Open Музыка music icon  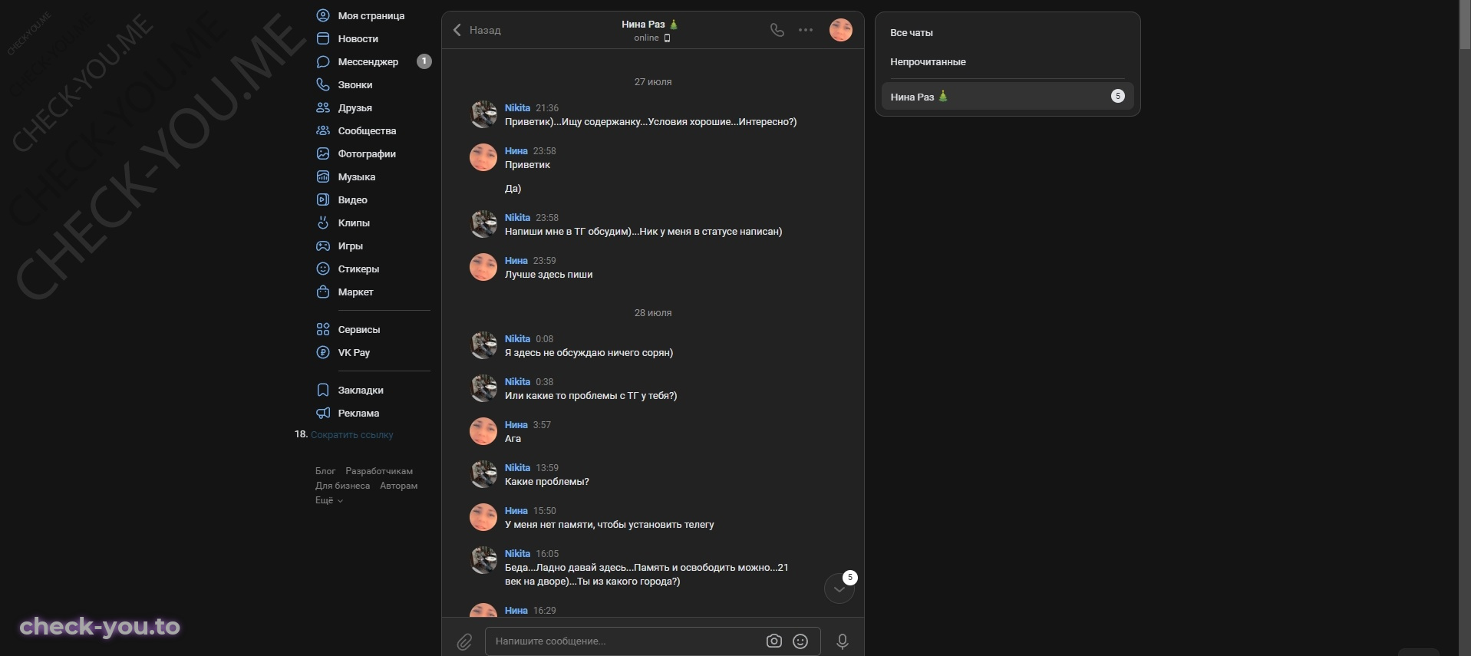(323, 176)
